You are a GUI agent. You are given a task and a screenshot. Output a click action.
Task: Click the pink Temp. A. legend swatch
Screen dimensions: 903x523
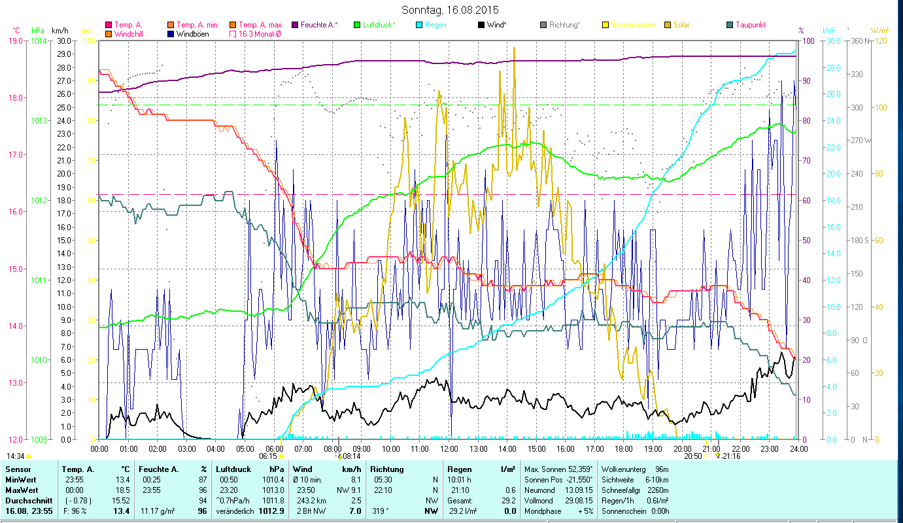click(x=108, y=25)
